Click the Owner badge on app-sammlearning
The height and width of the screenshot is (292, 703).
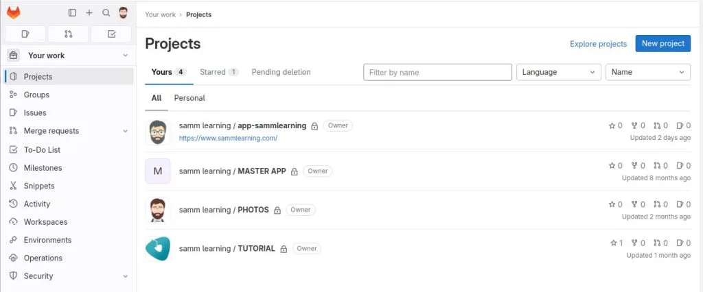click(338, 126)
